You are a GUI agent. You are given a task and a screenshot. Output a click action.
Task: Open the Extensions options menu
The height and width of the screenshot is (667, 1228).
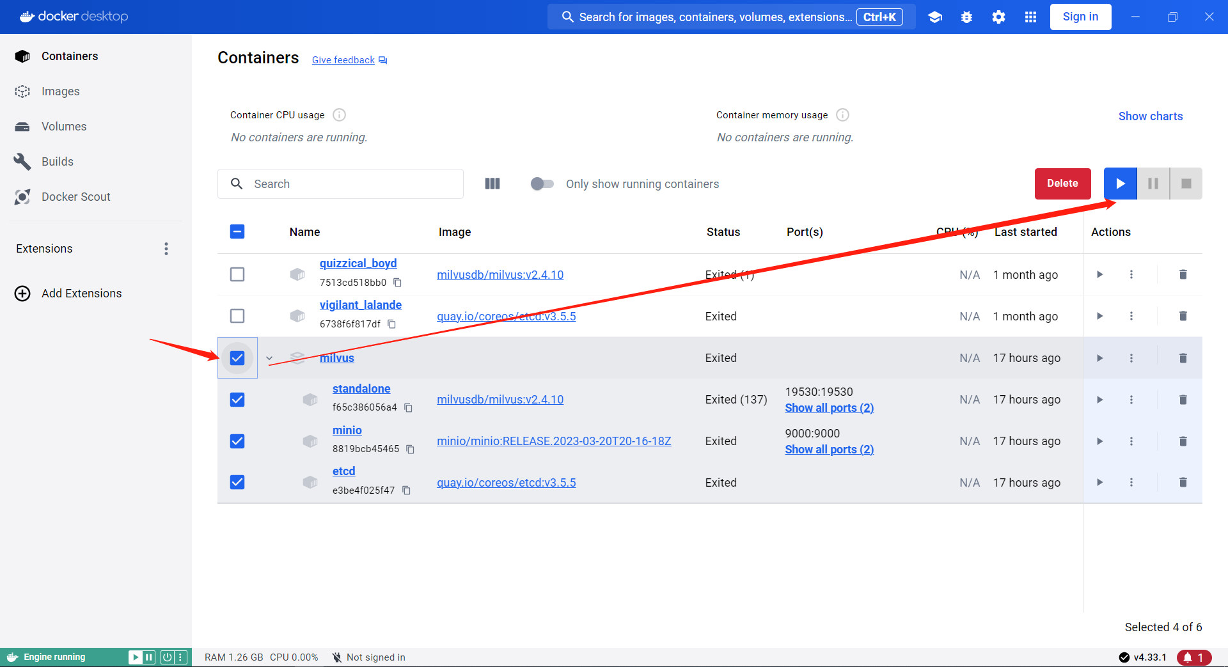click(x=166, y=249)
